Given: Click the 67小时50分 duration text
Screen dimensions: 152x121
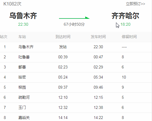Looking at the screenshot, I should point(74,24).
